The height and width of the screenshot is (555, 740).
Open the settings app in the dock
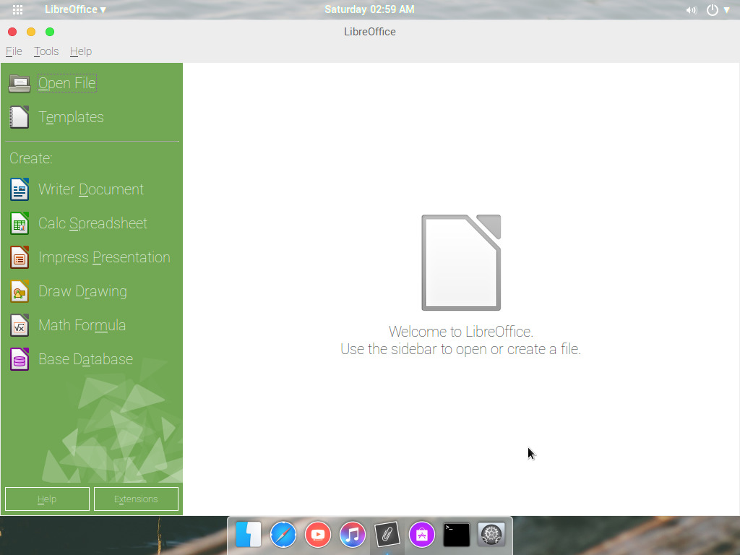[x=491, y=535]
